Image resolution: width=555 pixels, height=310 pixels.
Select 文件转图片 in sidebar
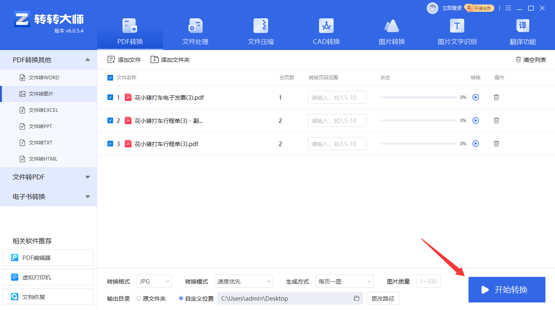(48, 94)
